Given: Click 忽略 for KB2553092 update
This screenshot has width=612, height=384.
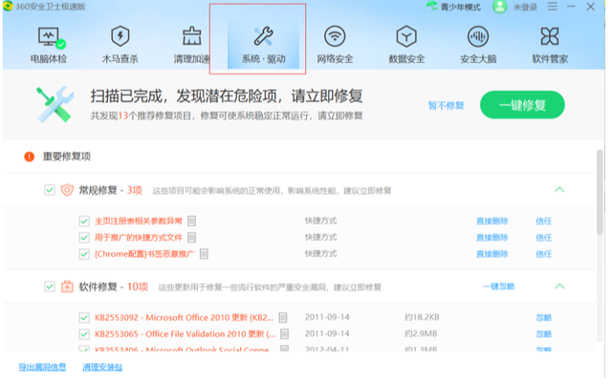Looking at the screenshot, I should click(544, 318).
